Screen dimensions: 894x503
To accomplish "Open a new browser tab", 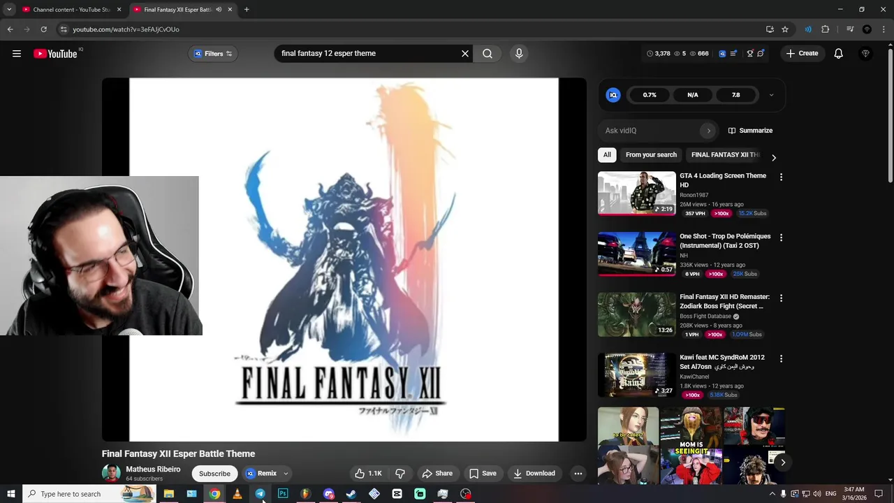I will (x=247, y=10).
